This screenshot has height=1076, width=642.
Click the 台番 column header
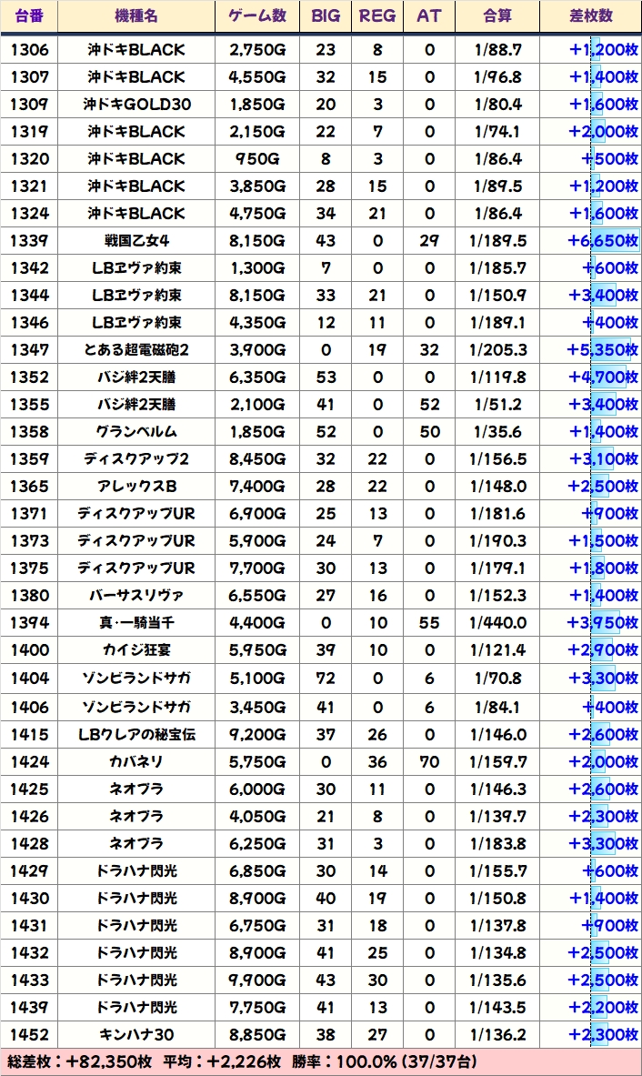pos(29,16)
